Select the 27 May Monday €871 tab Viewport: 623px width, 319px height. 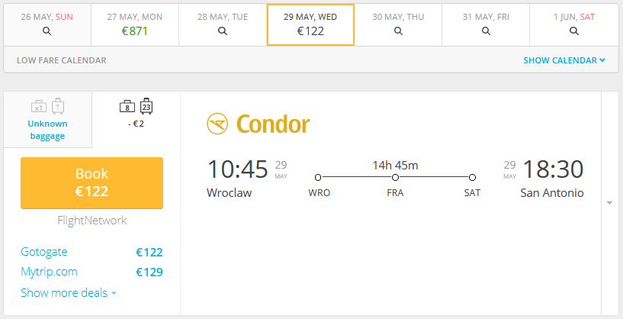click(x=135, y=24)
